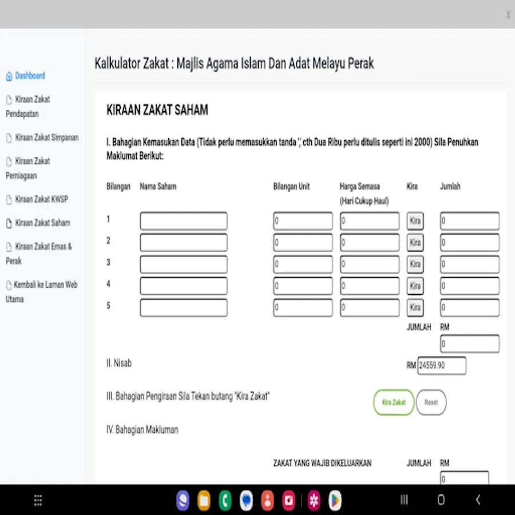This screenshot has height=515, width=515.
Task: Open Kiraan Zakat Emas & Perak page
Action: [39, 253]
